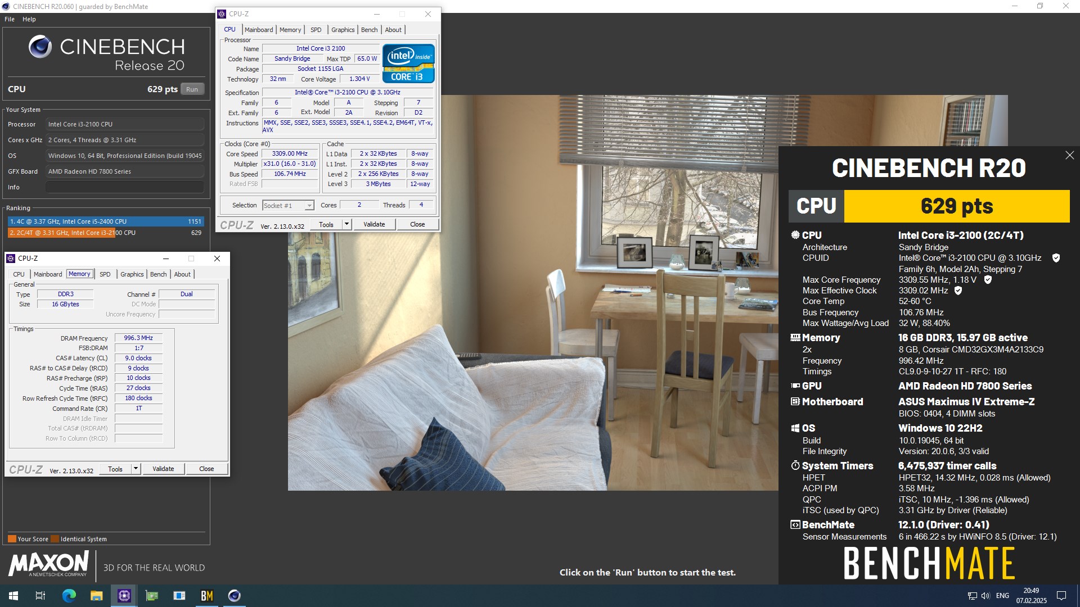Open Task View on the taskbar
Screen dimensions: 1080x607
(40, 596)
